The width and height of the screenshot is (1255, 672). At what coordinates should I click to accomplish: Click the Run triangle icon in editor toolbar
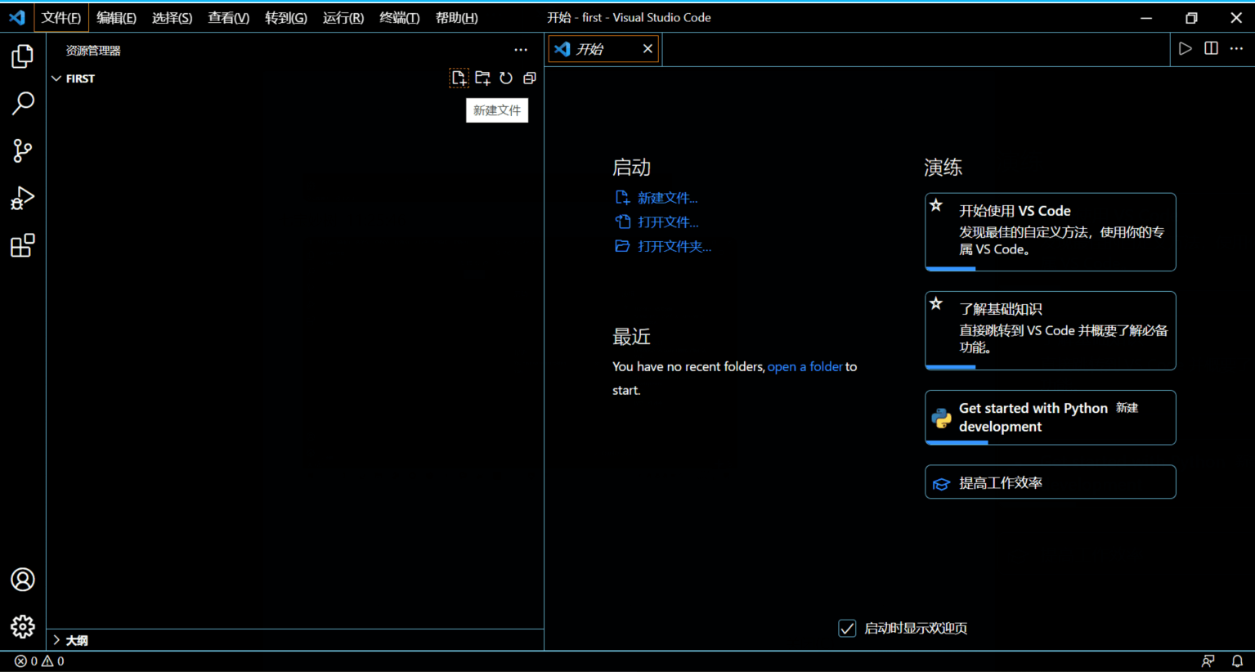point(1186,49)
